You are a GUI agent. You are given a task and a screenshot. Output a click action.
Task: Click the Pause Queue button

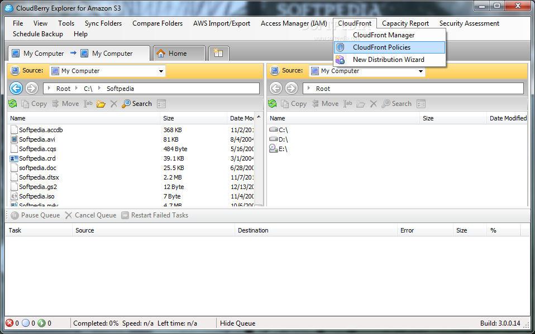(x=35, y=215)
